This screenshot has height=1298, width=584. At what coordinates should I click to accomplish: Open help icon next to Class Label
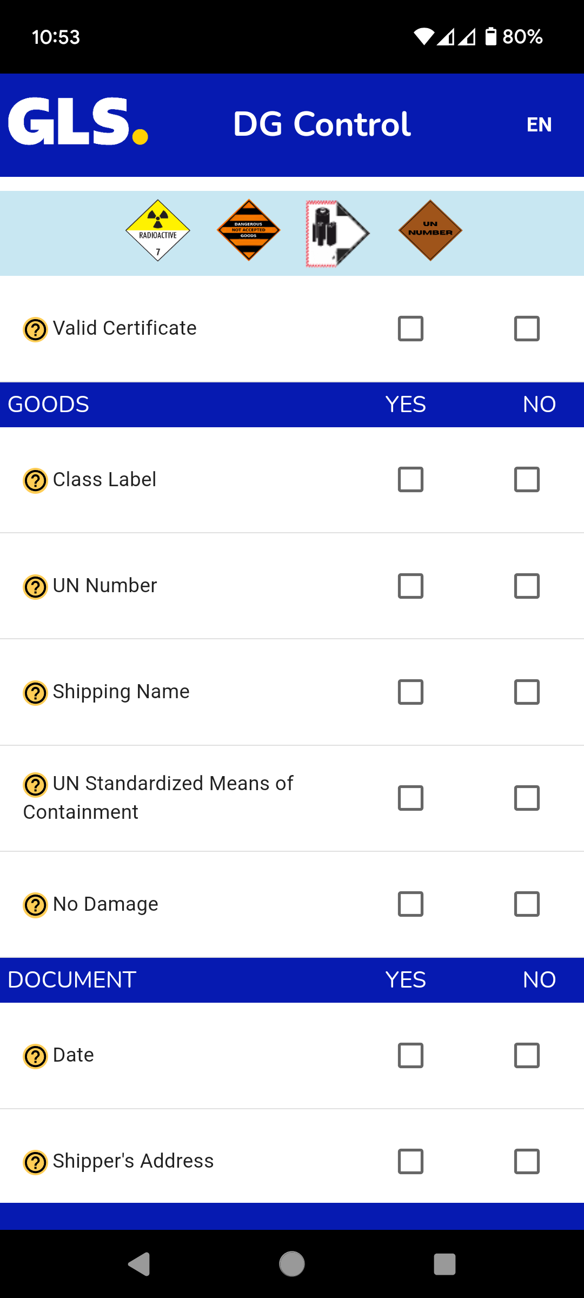[36, 480]
